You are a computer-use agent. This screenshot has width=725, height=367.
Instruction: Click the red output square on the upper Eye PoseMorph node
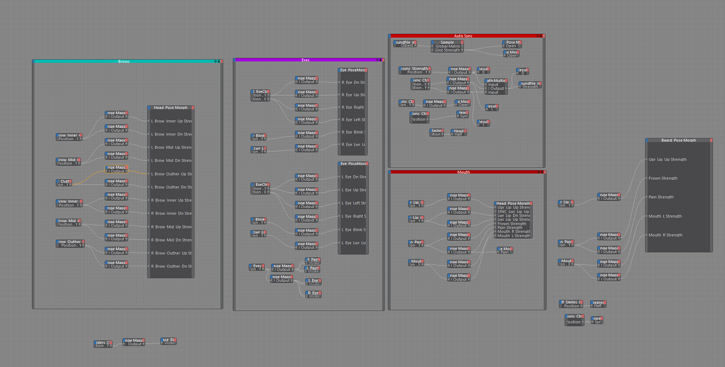coord(366,70)
